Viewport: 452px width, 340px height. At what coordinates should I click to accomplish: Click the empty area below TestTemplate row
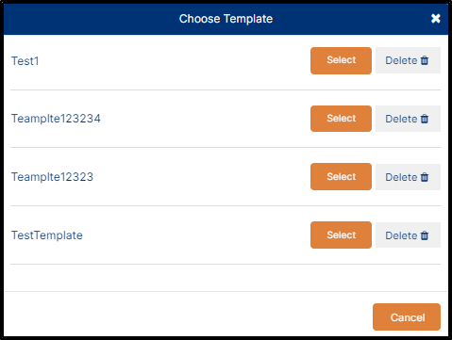pos(226,278)
